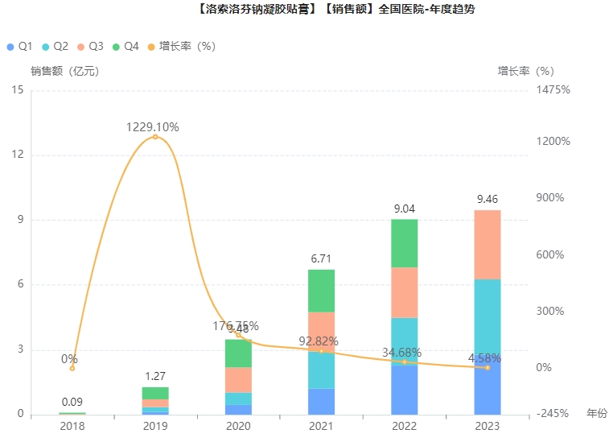
Task: Click the 4.58% line marker for 2023
Action: click(488, 367)
